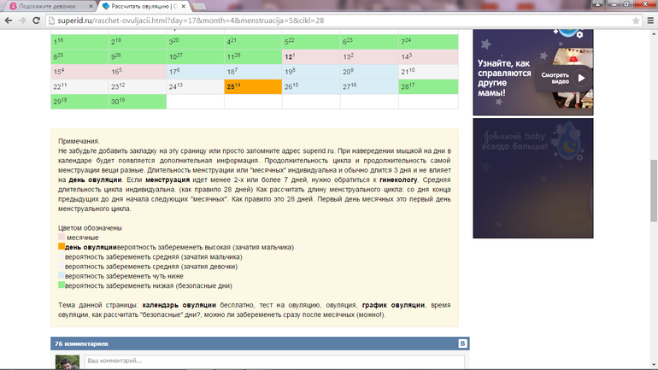658x370 pixels.
Task: Click the Узнайте, как справляются другие мамы ad
Action: (533, 72)
